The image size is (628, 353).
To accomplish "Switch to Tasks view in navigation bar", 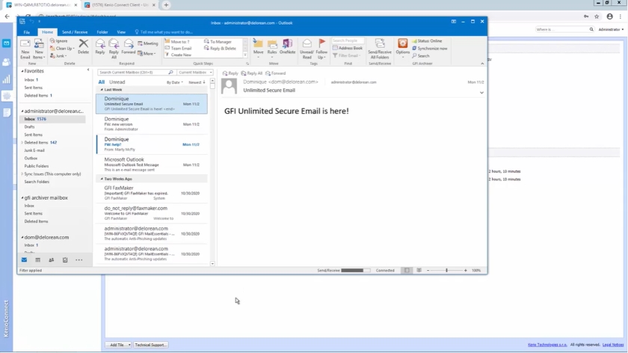I will coord(65,260).
